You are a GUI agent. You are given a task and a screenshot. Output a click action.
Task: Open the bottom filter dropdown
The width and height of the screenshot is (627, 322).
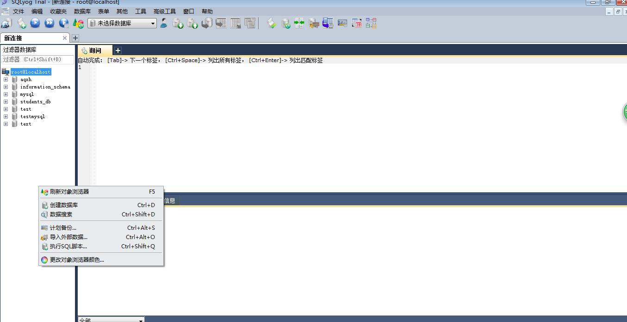[x=111, y=320]
